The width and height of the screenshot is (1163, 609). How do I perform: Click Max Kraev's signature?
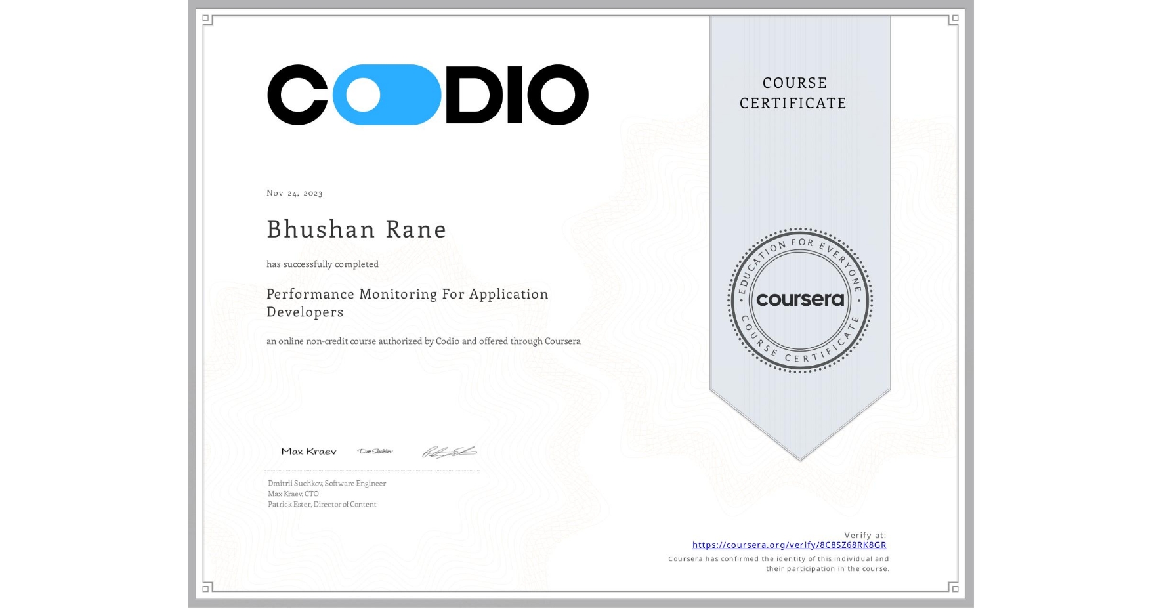tap(308, 451)
